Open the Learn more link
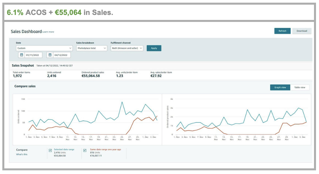The width and height of the screenshot is (319, 174). coord(48,32)
